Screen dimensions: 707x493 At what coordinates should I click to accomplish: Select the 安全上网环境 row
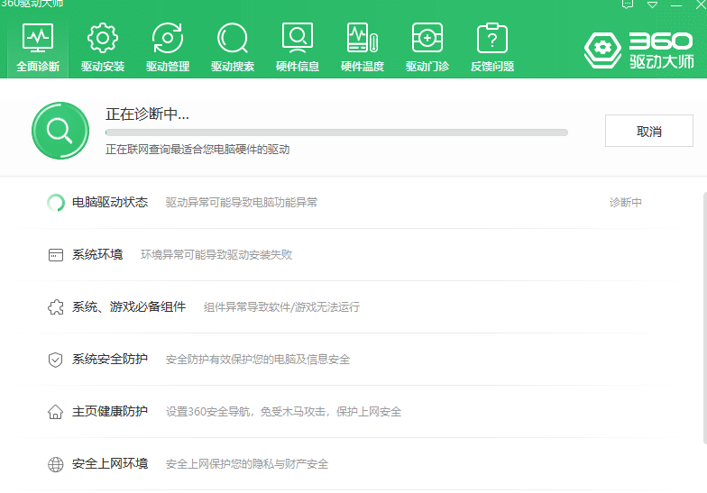click(x=110, y=464)
